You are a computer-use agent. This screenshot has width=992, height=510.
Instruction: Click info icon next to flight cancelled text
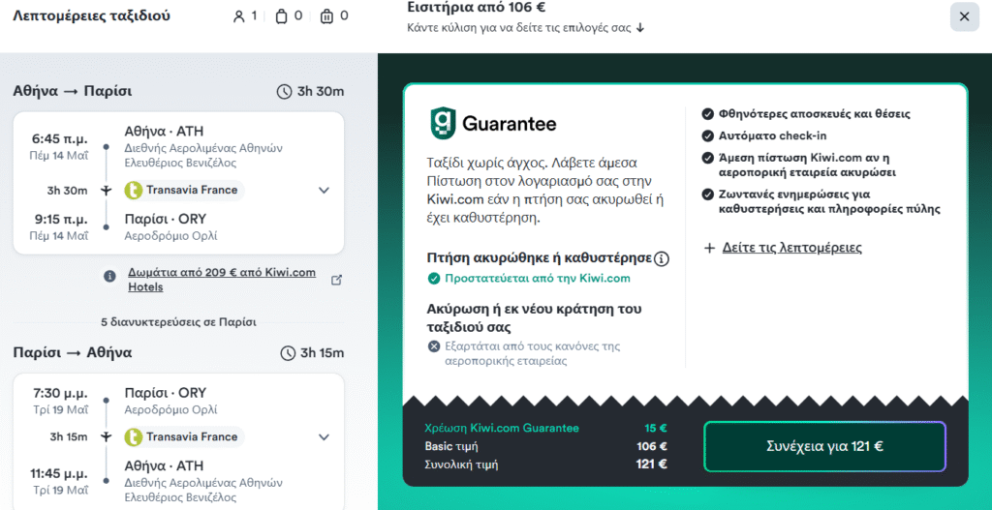[662, 258]
